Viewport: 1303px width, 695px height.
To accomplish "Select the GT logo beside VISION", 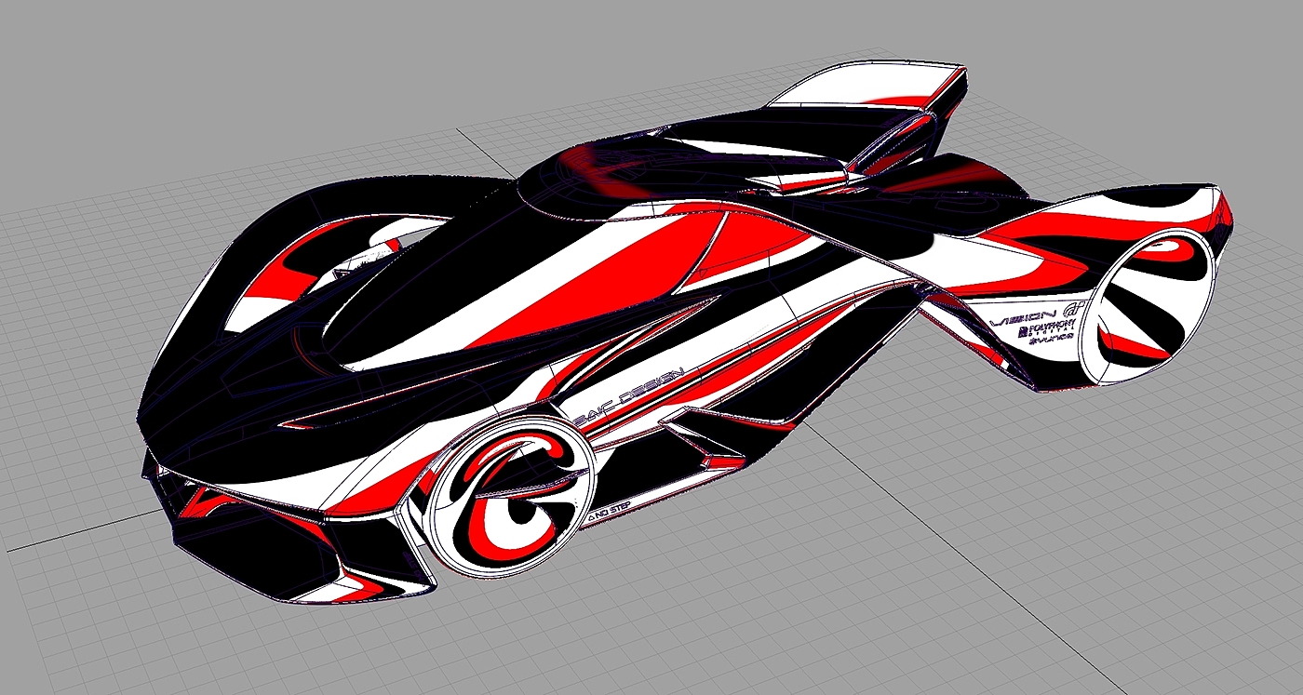I will tap(1076, 310).
